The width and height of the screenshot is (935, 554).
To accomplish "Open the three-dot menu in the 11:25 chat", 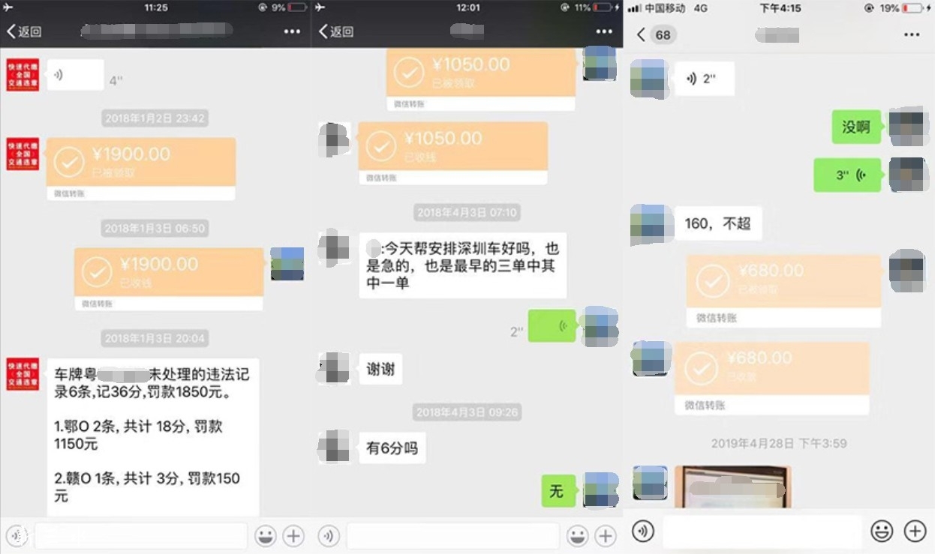I will tap(292, 31).
